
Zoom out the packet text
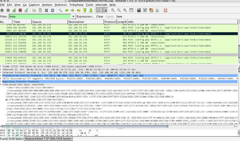point(119,10)
